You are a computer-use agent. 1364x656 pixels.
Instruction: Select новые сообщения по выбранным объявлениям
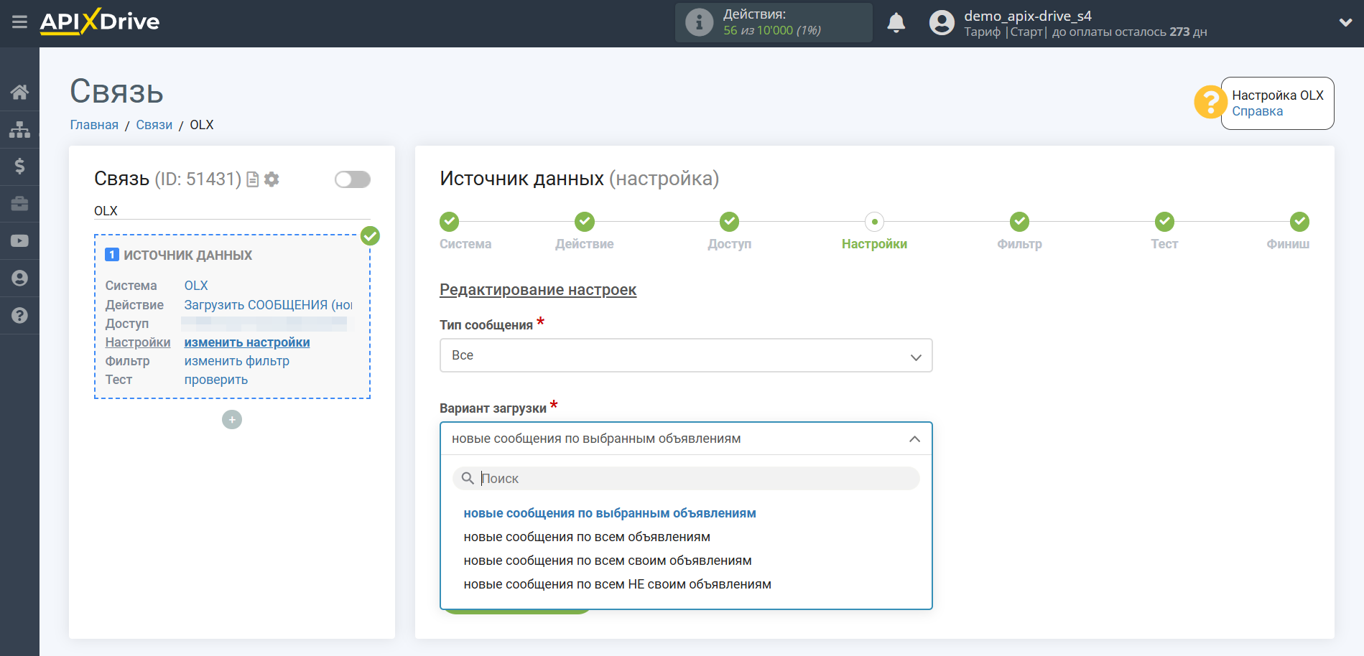coord(610,513)
